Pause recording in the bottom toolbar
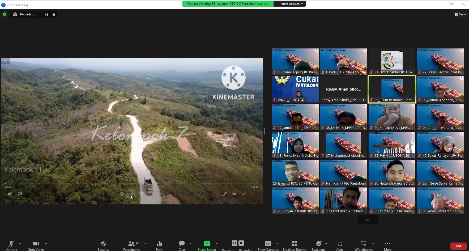 [234, 243]
